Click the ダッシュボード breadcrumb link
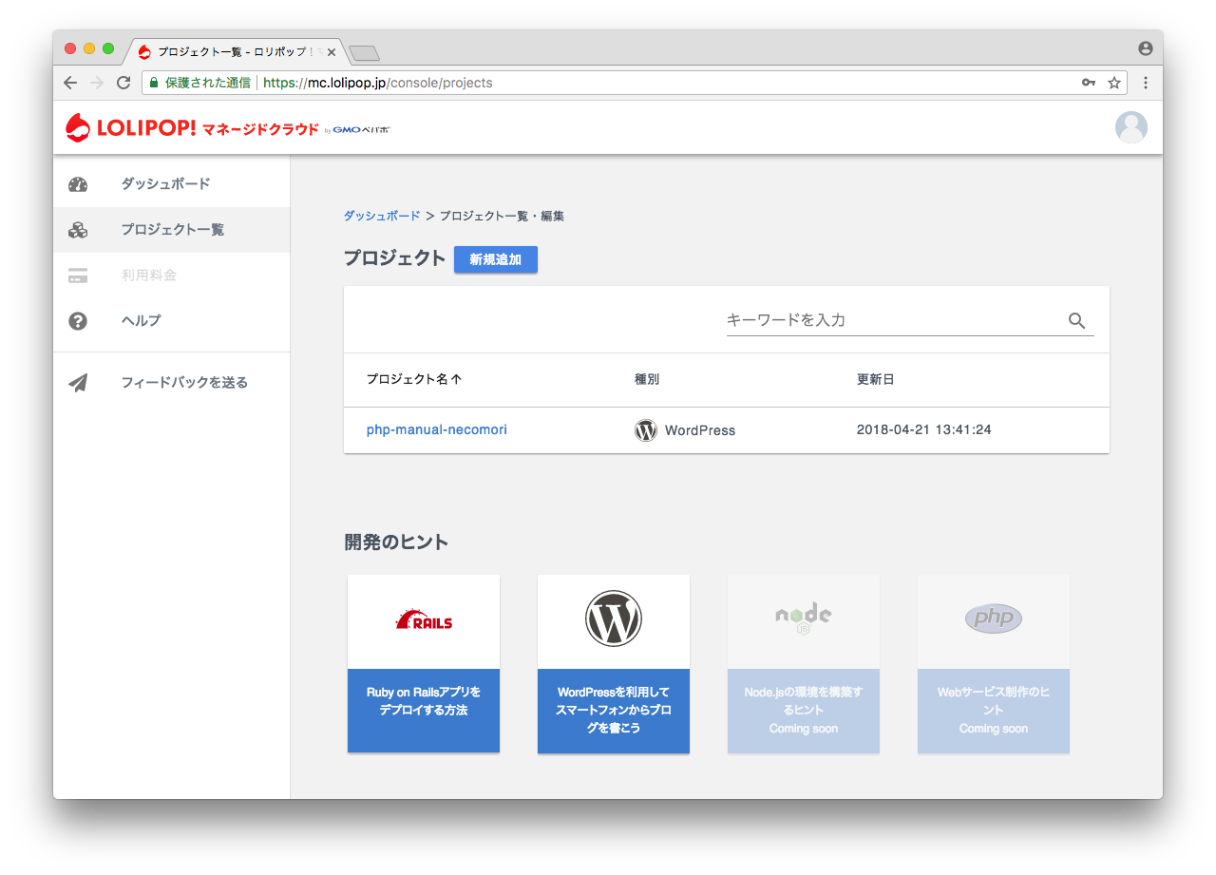The height and width of the screenshot is (875, 1216). [382, 217]
